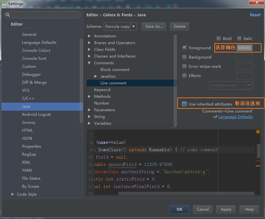Select By Scope in the sidebar
265x219 pixels.
[30, 186]
